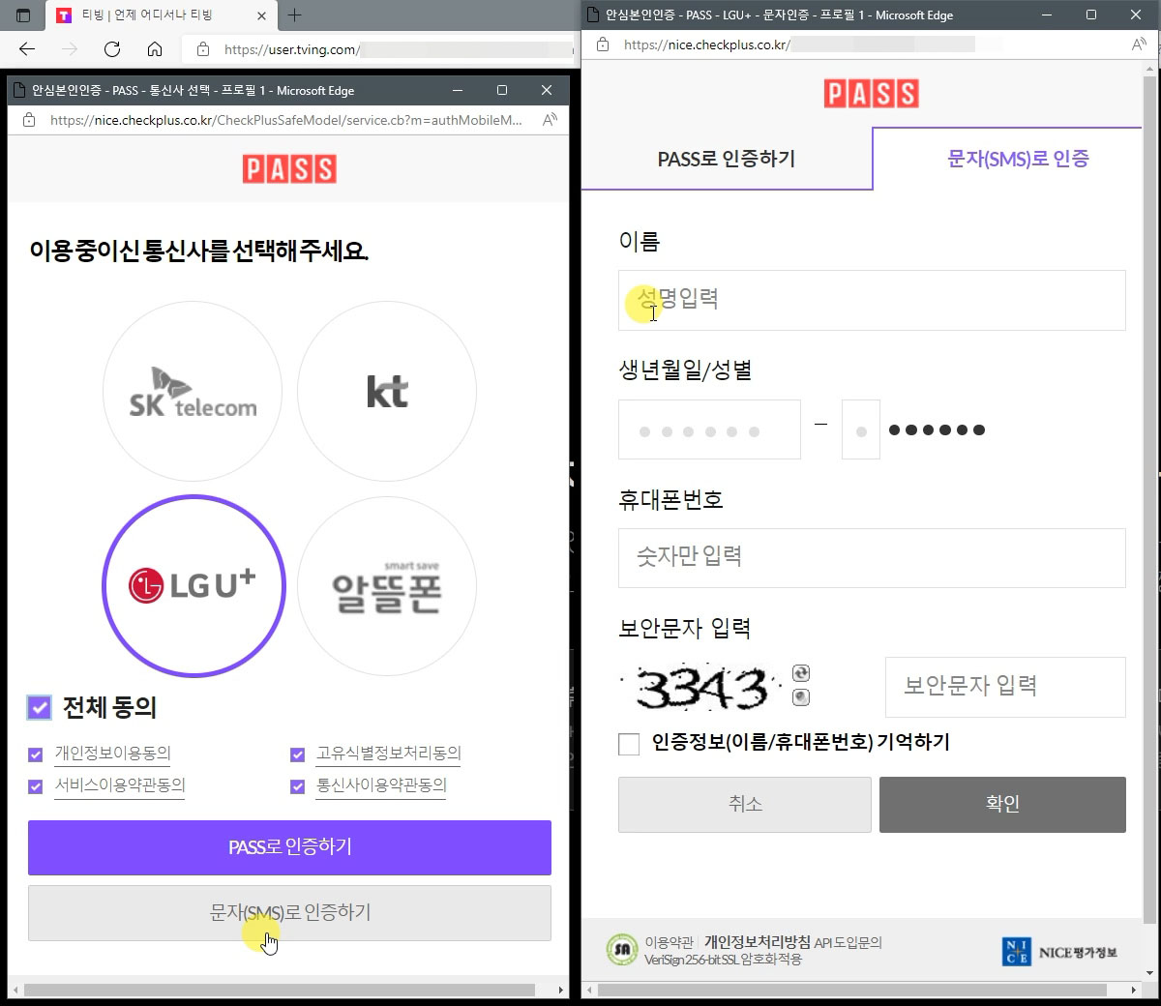Viewport: 1161px width, 1006px height.
Task: Minimize the right PASS window
Action: 1047,15
